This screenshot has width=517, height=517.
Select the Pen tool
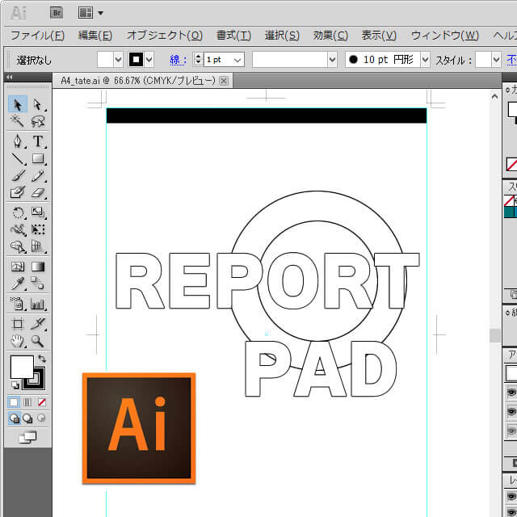click(x=18, y=141)
